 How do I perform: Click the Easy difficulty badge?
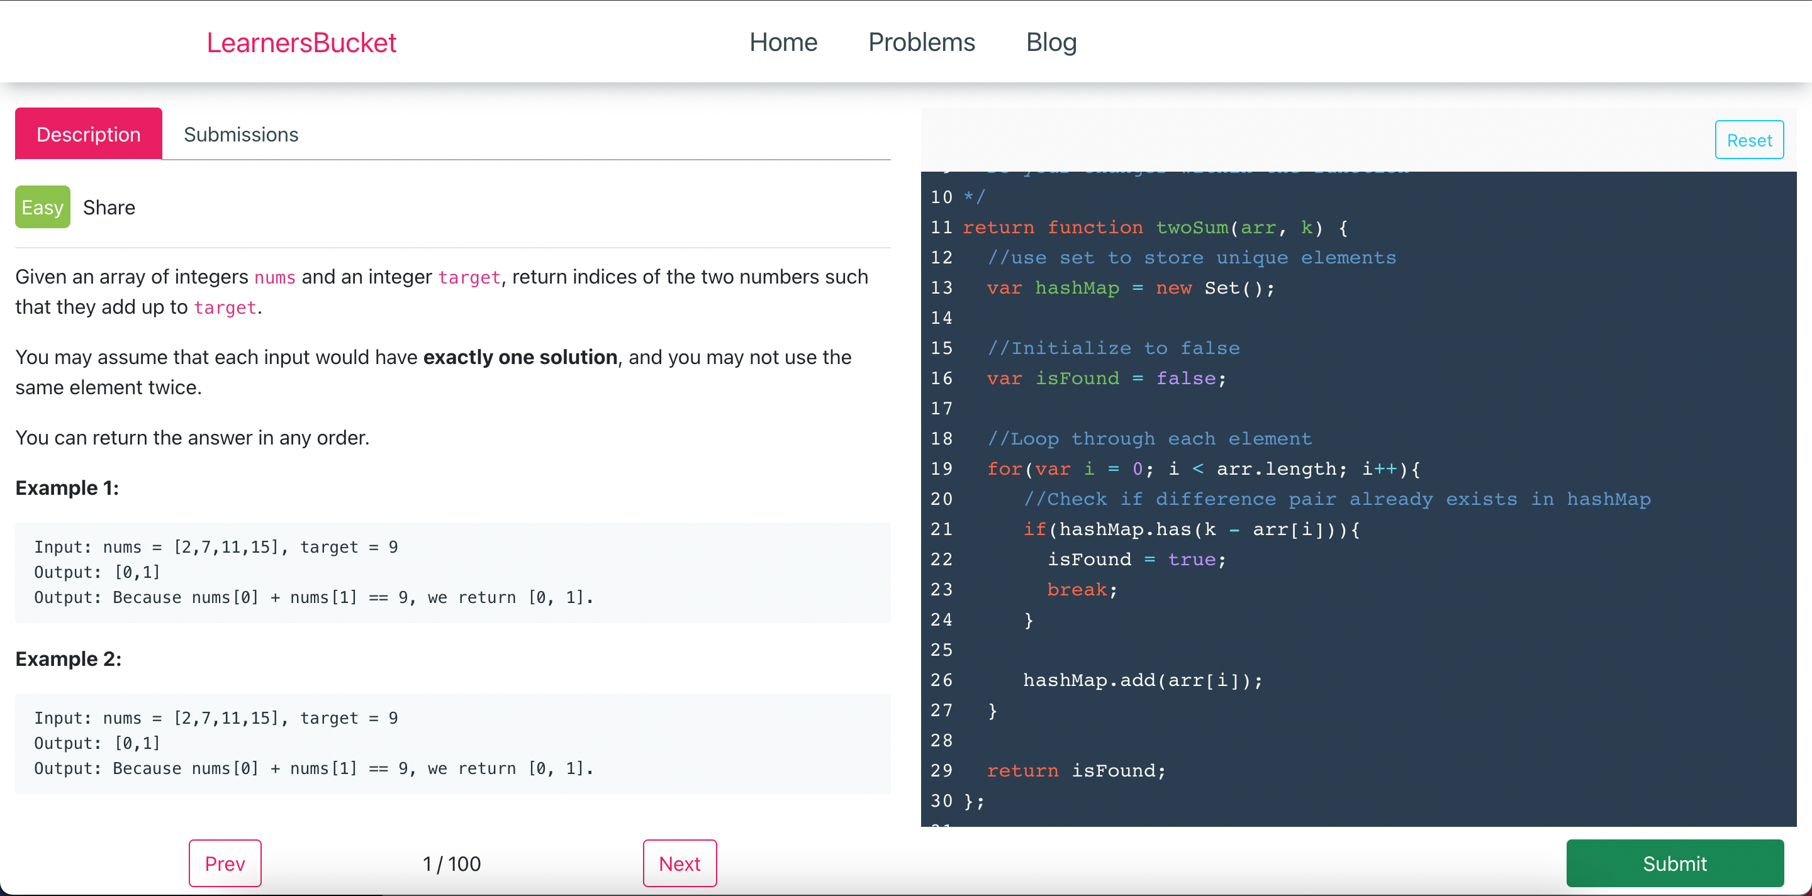(x=42, y=207)
